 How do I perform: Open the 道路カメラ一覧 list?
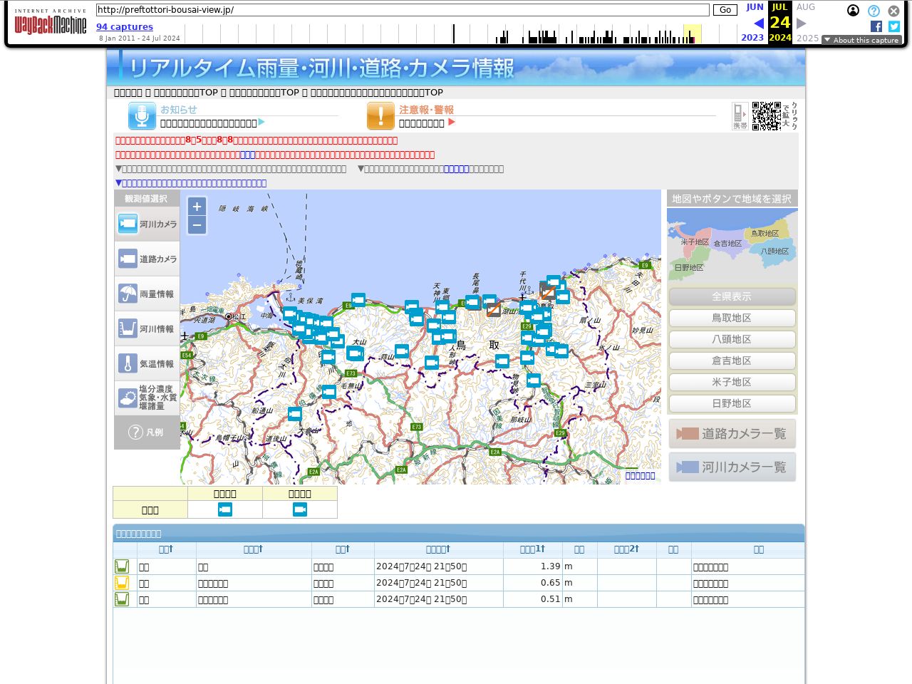tap(732, 433)
